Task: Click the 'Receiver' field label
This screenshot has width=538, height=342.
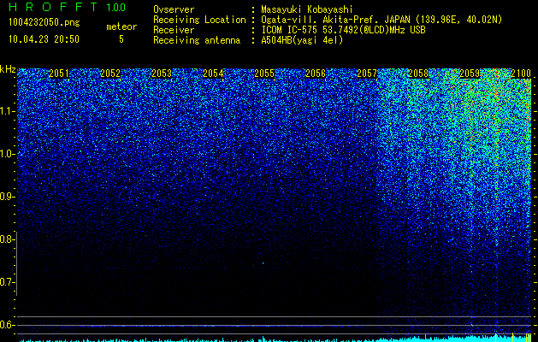Action: click(174, 30)
